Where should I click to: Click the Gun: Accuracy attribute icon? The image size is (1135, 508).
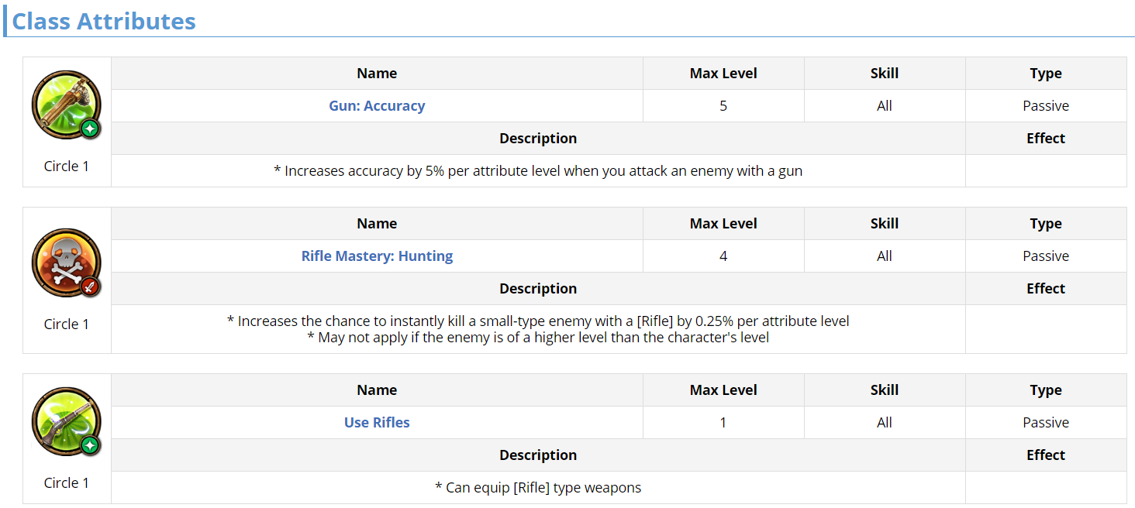tap(67, 105)
